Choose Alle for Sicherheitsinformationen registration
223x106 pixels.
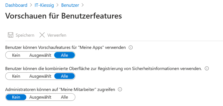coord(64,76)
